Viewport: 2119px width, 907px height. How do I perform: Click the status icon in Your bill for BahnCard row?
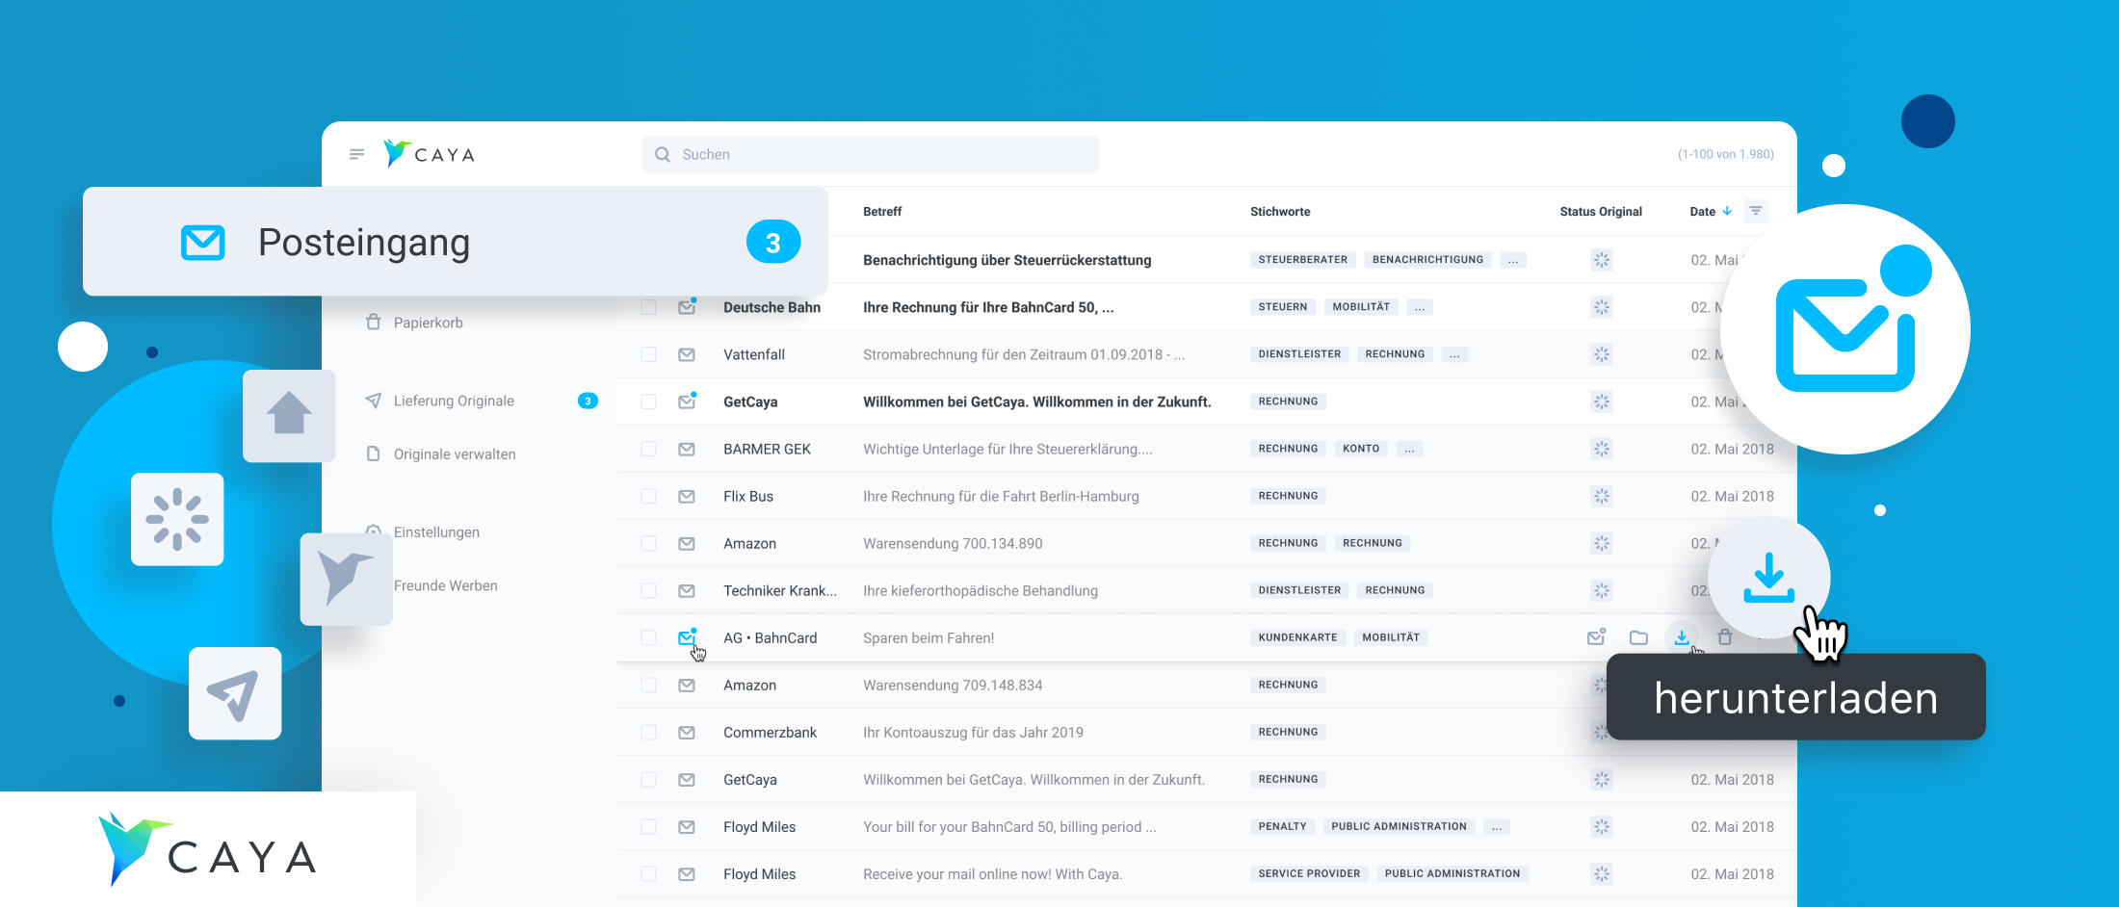pyautogui.click(x=1602, y=826)
